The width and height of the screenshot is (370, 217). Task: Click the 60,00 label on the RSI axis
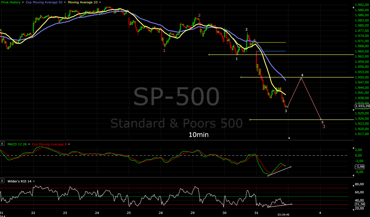point(360,192)
